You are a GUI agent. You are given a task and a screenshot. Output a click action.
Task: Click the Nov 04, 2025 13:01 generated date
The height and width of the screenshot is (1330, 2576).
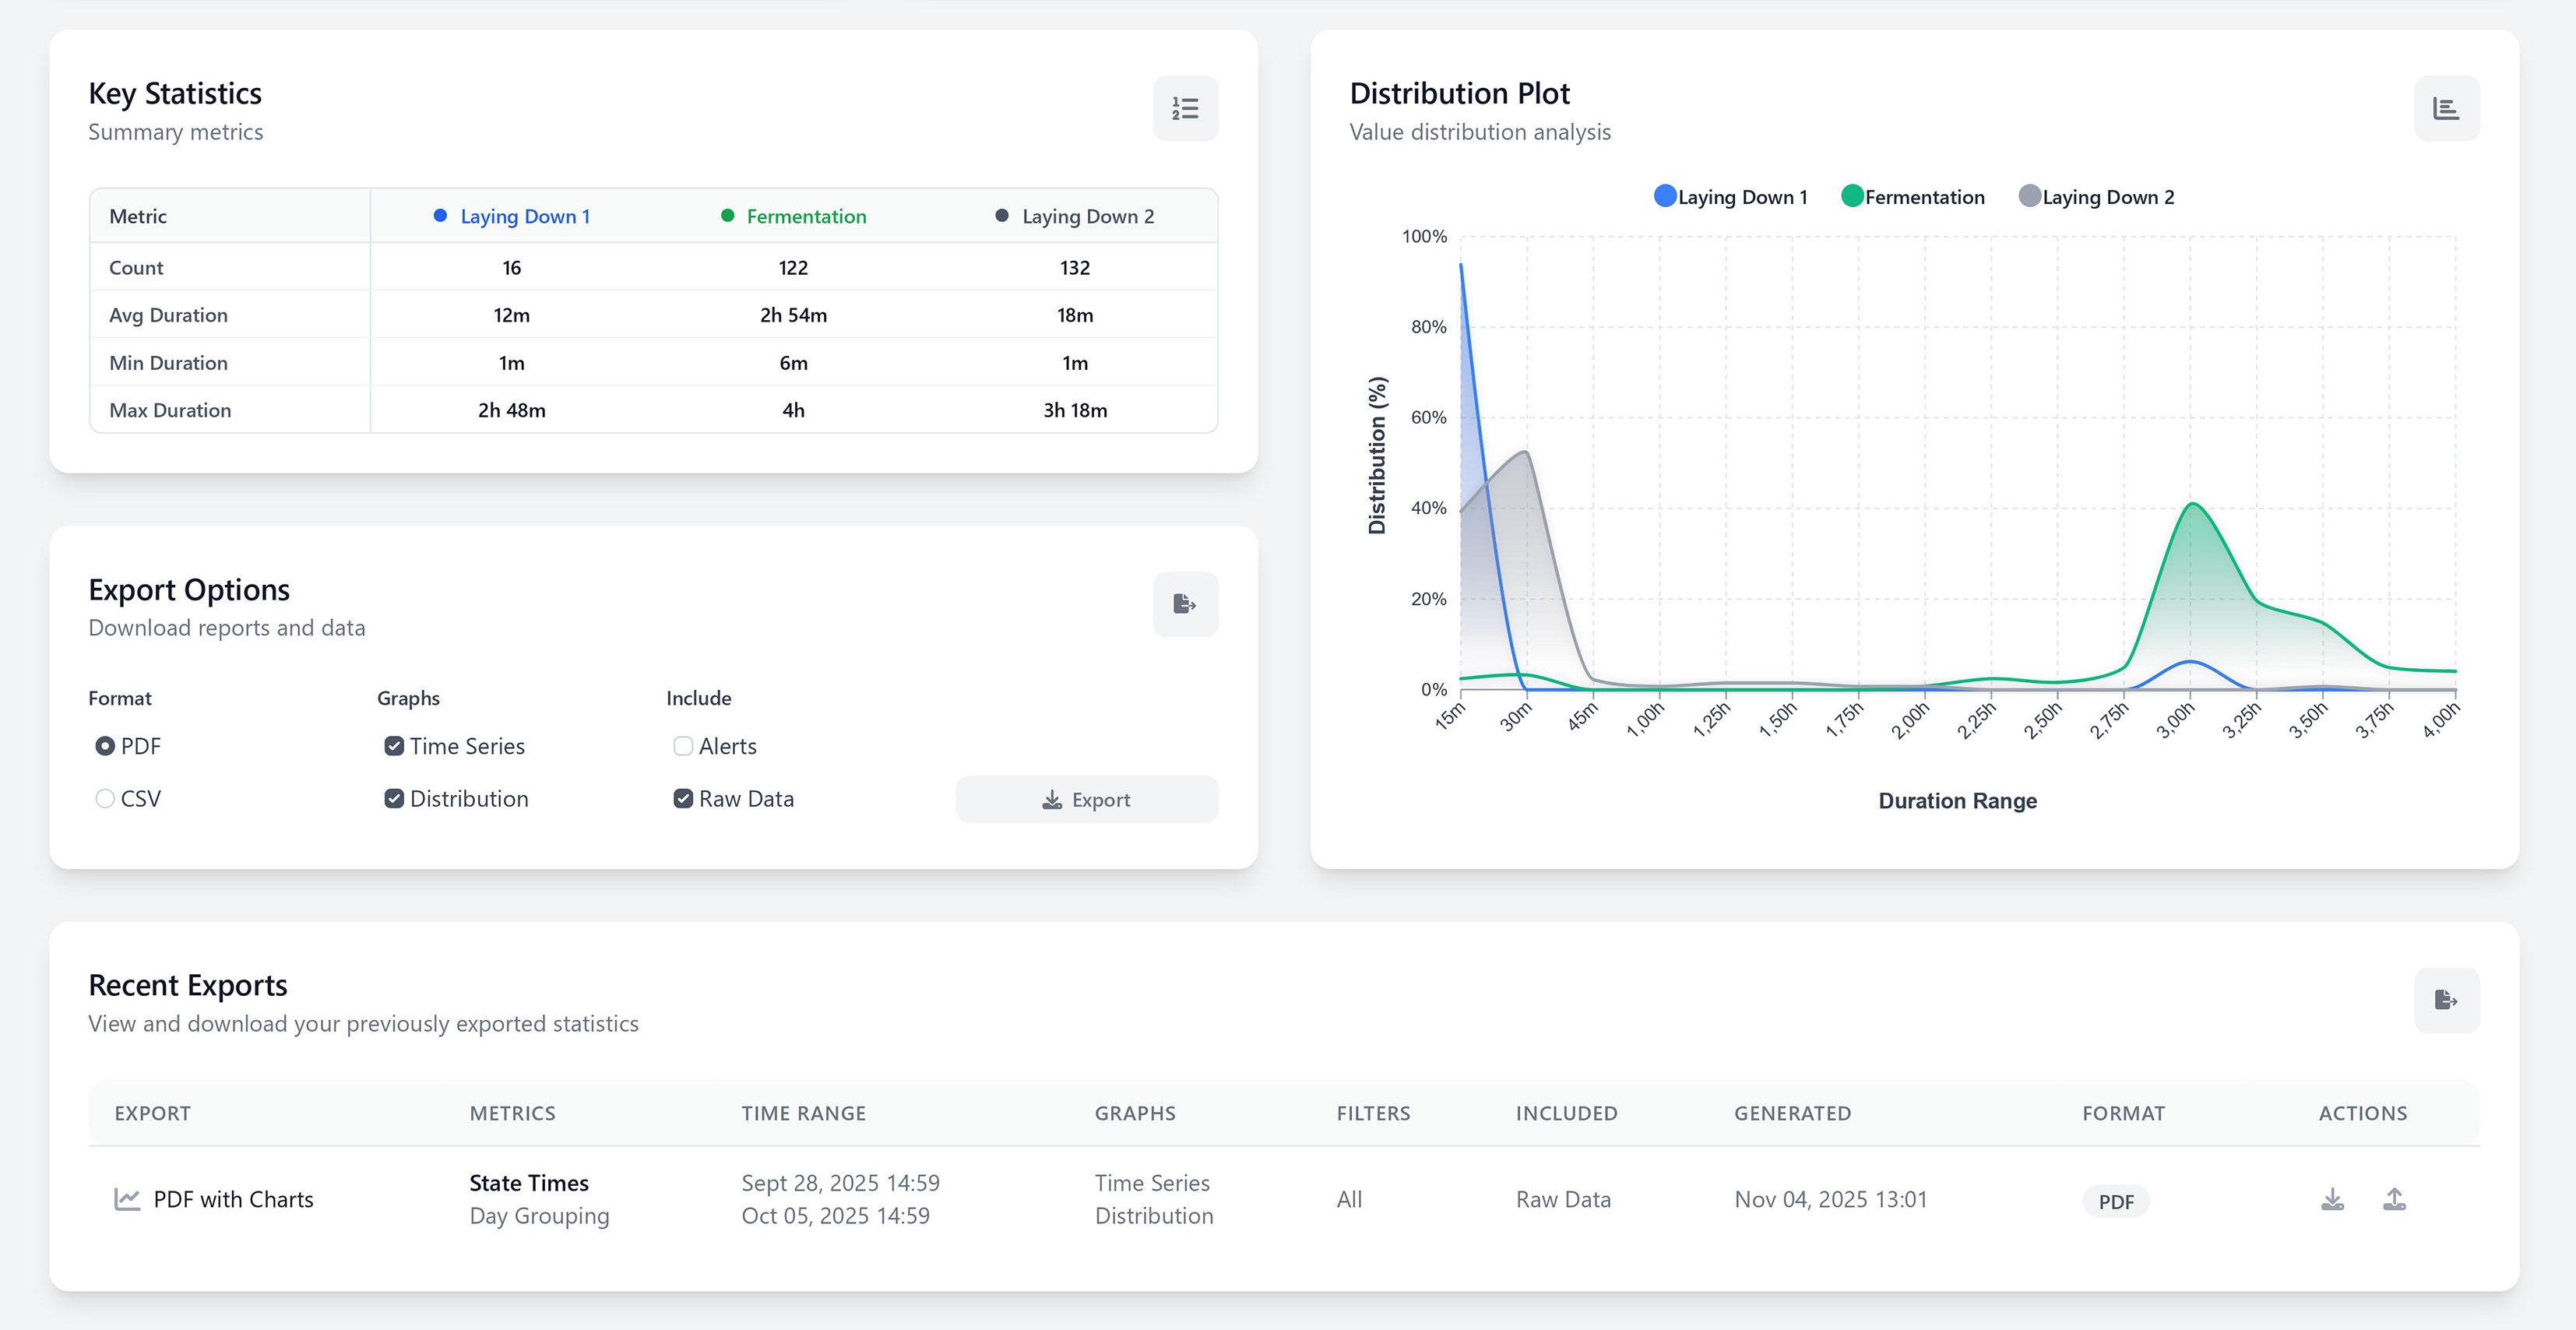(x=1830, y=1199)
